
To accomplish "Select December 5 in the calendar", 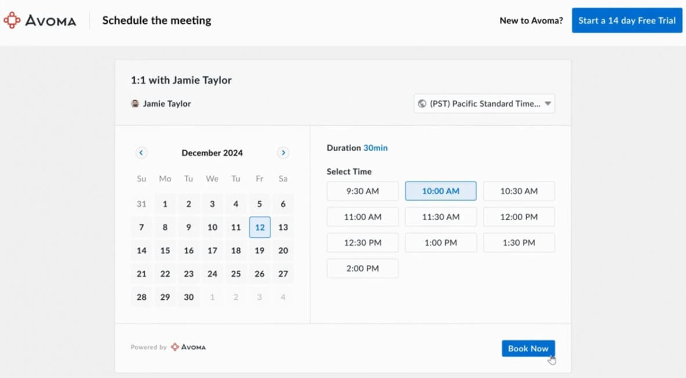I will pos(259,203).
